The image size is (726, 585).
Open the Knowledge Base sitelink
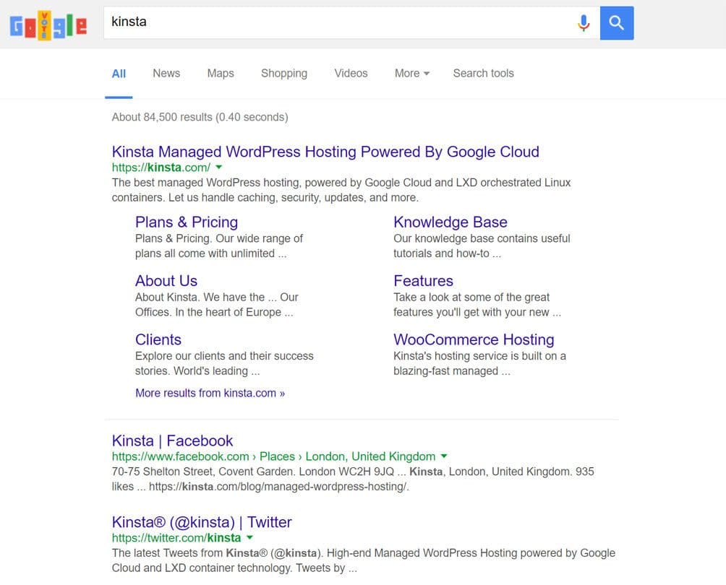[450, 222]
